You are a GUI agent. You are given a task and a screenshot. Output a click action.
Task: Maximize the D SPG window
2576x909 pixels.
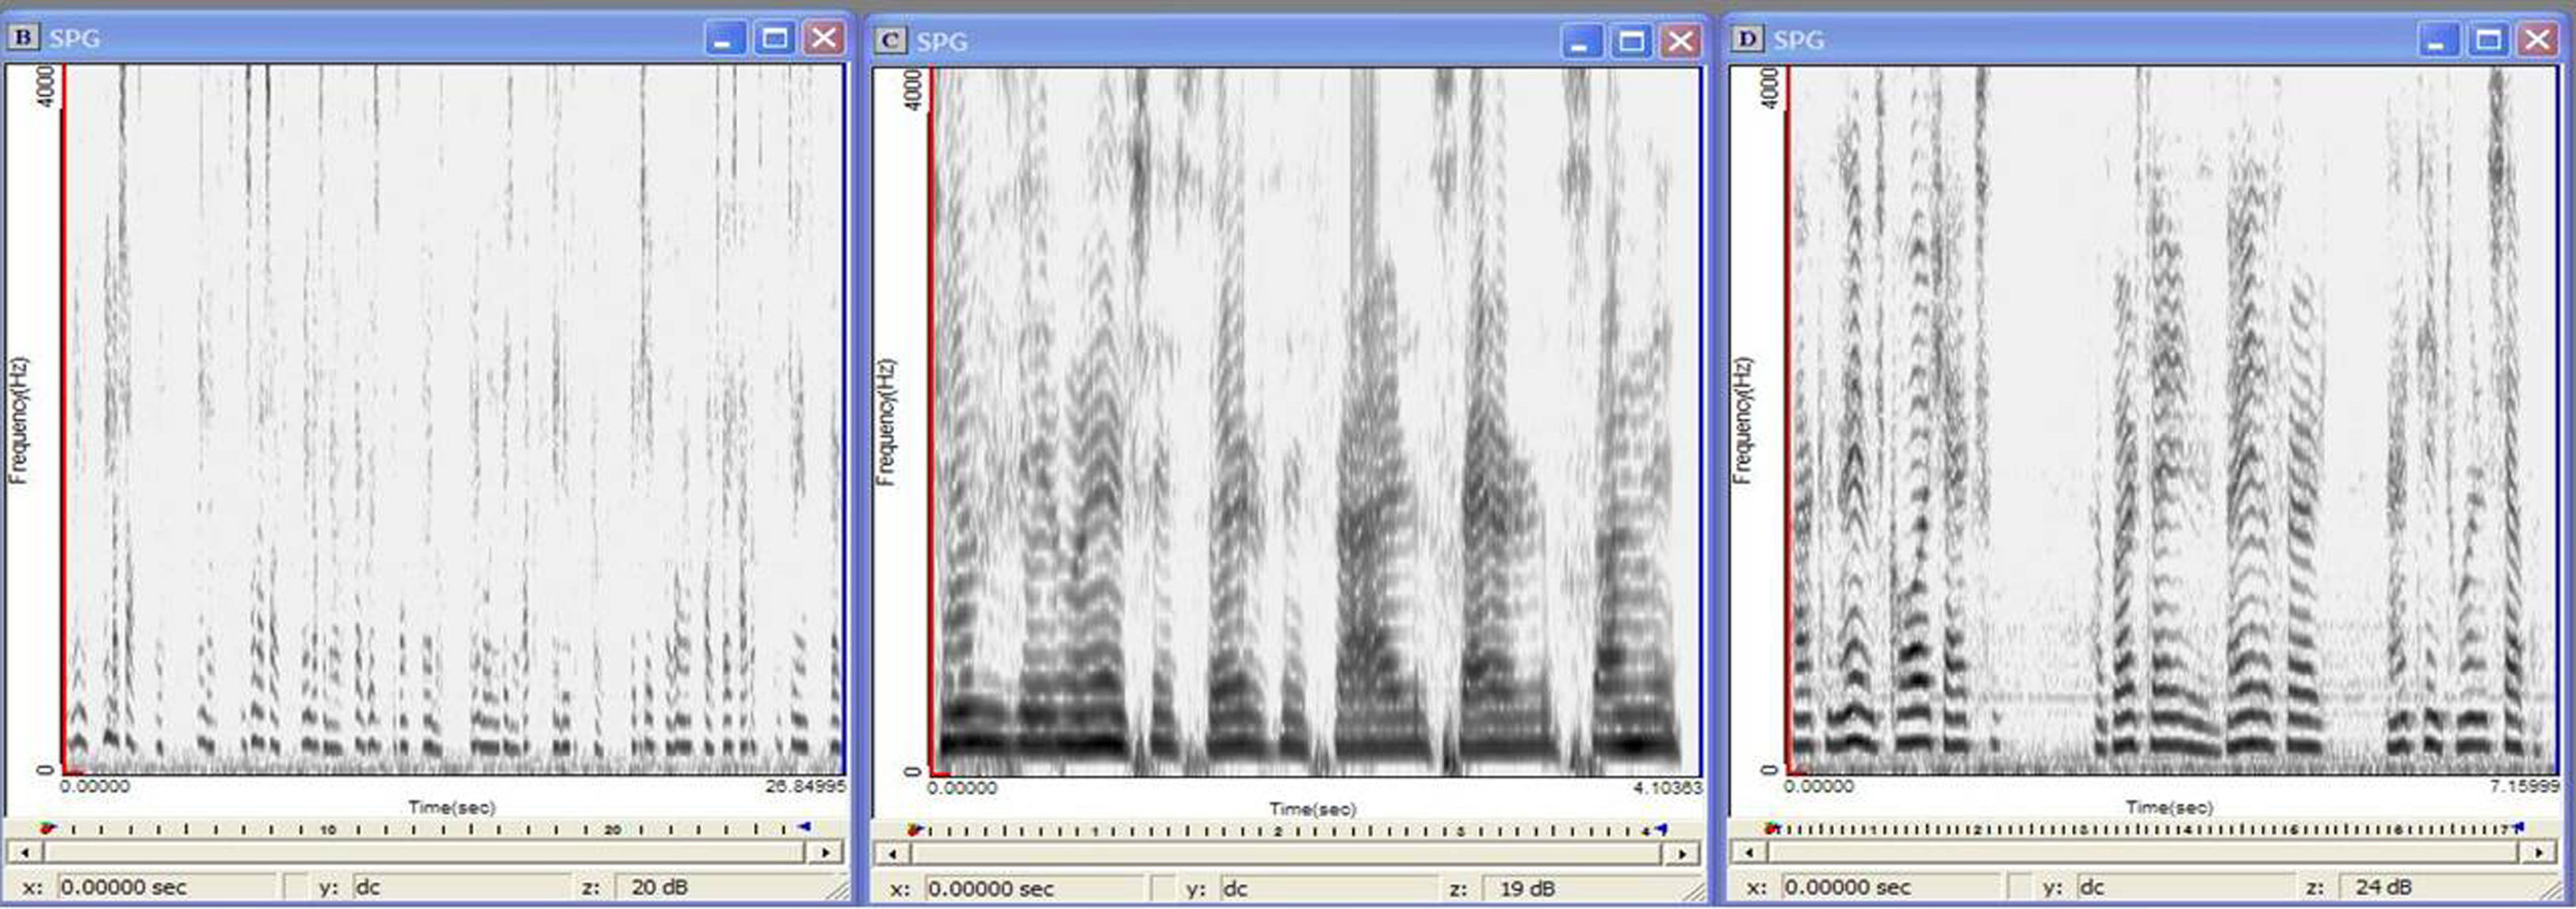(2489, 40)
